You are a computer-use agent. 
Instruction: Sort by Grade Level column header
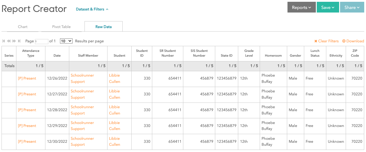tap(249, 53)
